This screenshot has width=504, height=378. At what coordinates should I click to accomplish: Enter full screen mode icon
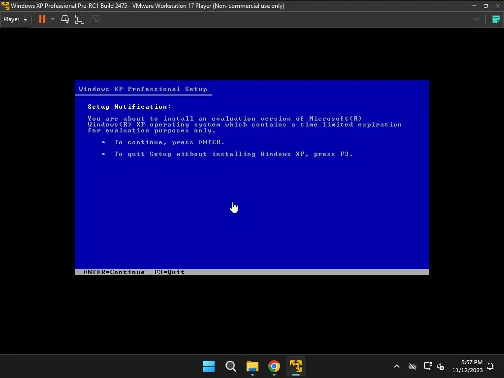pos(80,19)
